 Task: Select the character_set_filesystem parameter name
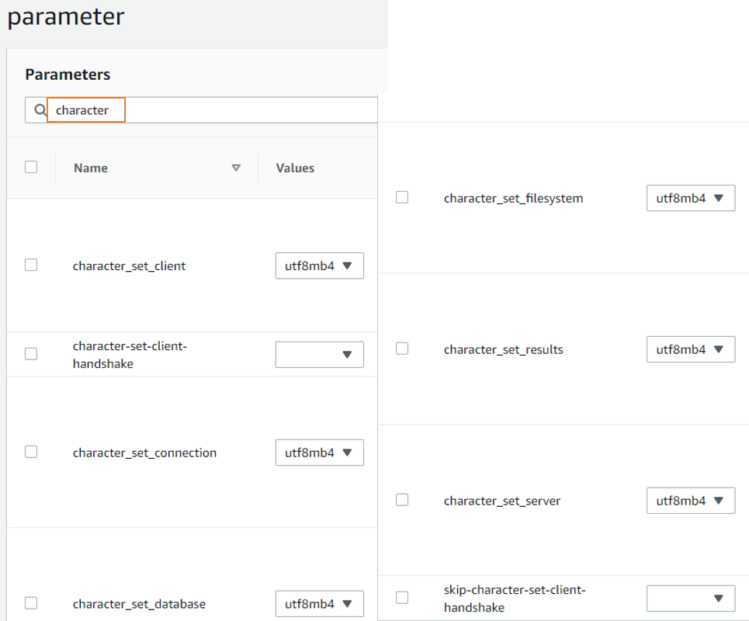tap(514, 198)
